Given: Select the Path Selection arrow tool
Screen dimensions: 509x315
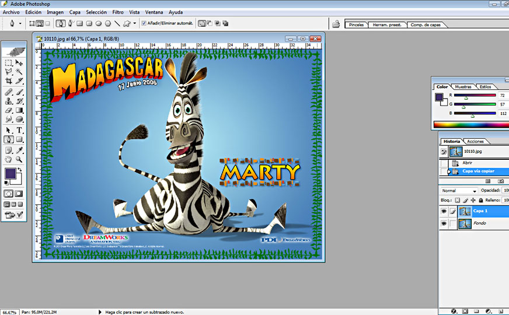Looking at the screenshot, I should tap(9, 131).
